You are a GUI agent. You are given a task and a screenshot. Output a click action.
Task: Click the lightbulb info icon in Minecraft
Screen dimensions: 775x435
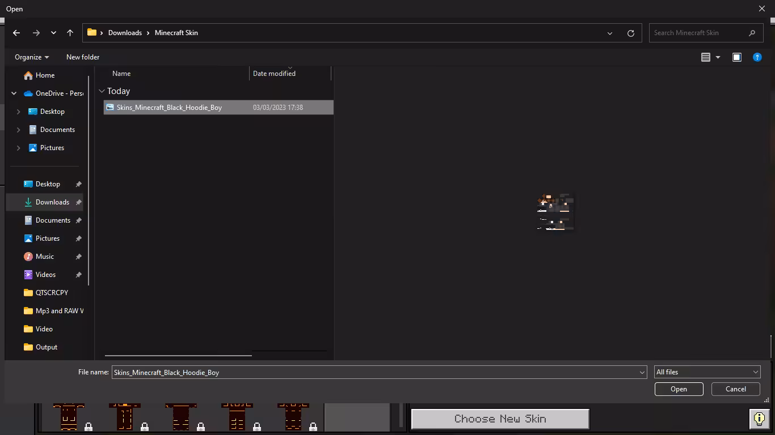coord(759,419)
